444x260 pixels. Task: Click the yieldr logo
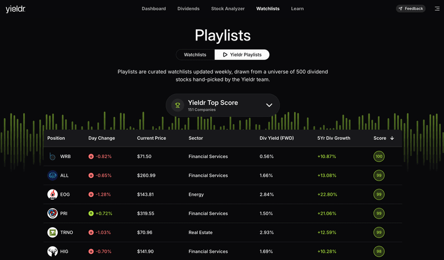coord(16,9)
